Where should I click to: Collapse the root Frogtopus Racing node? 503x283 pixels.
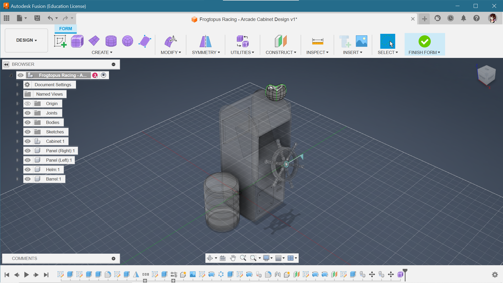[11, 75]
